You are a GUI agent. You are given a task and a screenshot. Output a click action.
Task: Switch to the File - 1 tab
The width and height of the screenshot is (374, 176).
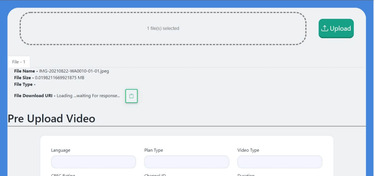[x=19, y=62]
